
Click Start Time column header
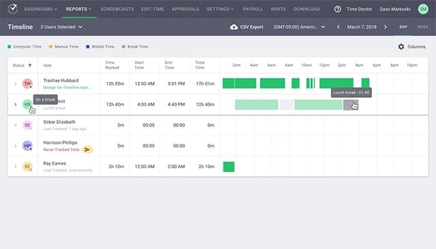click(139, 65)
